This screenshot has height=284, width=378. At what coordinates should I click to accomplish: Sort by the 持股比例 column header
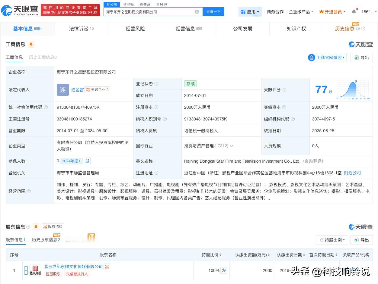[211, 255]
